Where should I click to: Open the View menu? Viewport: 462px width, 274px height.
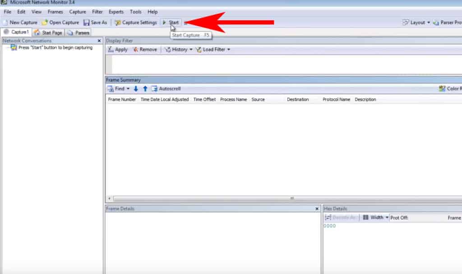37,12
